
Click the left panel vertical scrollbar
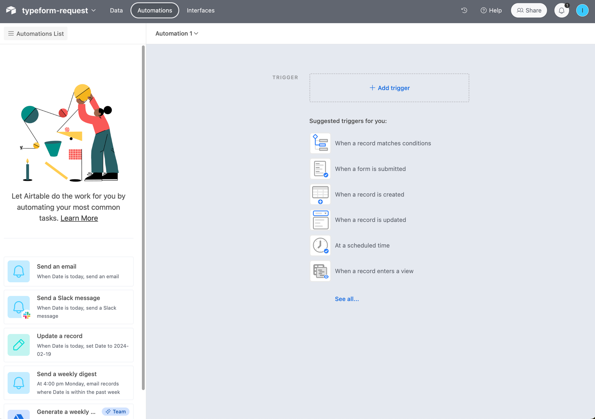point(143,218)
